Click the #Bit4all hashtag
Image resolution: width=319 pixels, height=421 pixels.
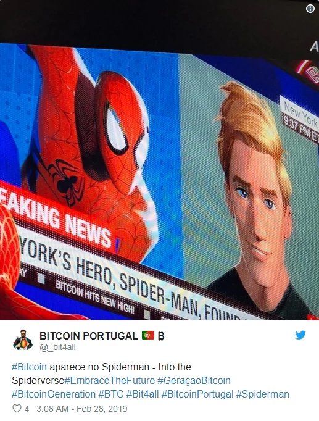[x=142, y=394]
